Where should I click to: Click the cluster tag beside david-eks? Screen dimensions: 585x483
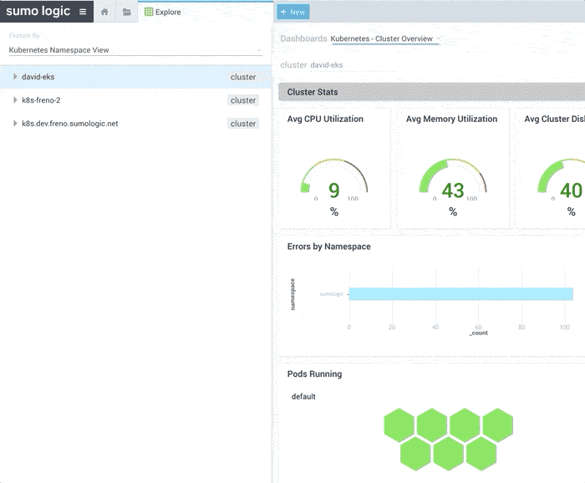click(x=243, y=77)
